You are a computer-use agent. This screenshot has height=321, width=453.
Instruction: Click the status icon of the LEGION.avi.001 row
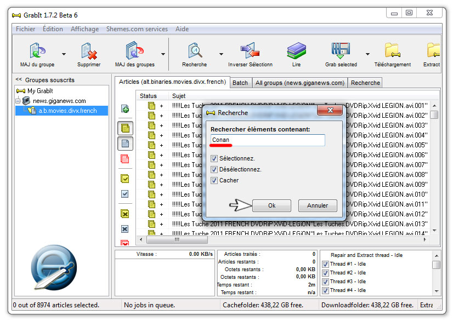[152, 106]
